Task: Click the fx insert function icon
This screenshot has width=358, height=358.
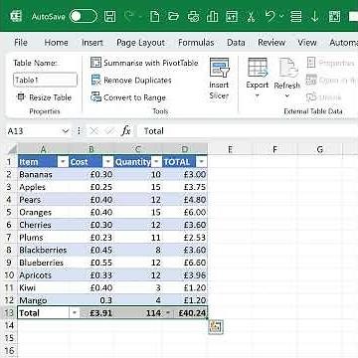Action: tap(126, 131)
